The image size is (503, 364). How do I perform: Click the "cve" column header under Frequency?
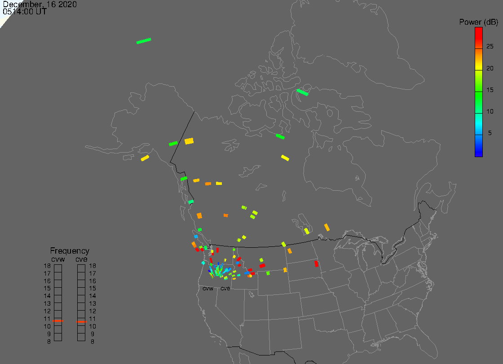pyautogui.click(x=81, y=259)
